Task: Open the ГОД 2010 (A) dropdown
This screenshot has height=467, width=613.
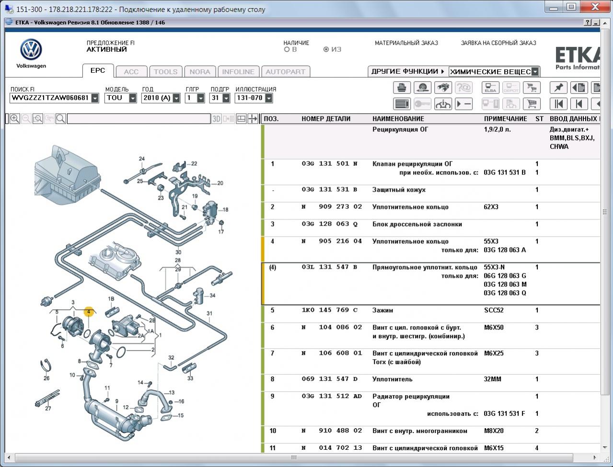Action: click(176, 98)
